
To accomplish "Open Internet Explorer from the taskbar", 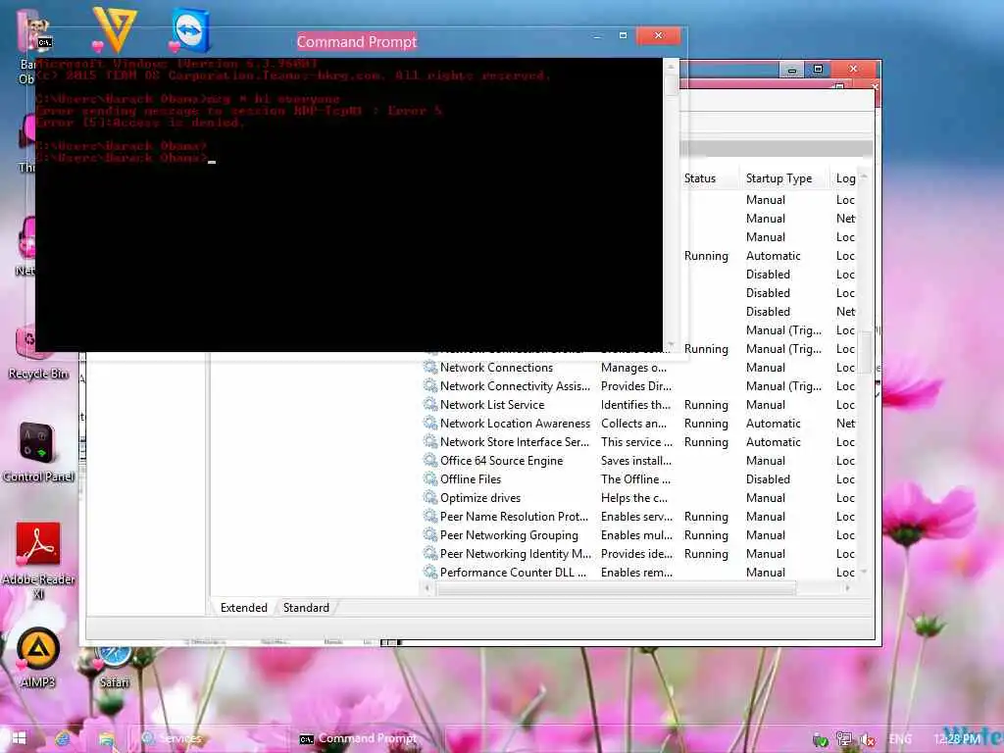I will pyautogui.click(x=63, y=739).
